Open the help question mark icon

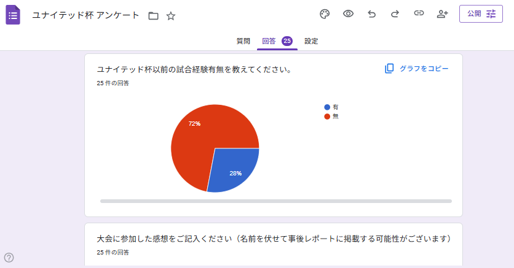(9, 258)
